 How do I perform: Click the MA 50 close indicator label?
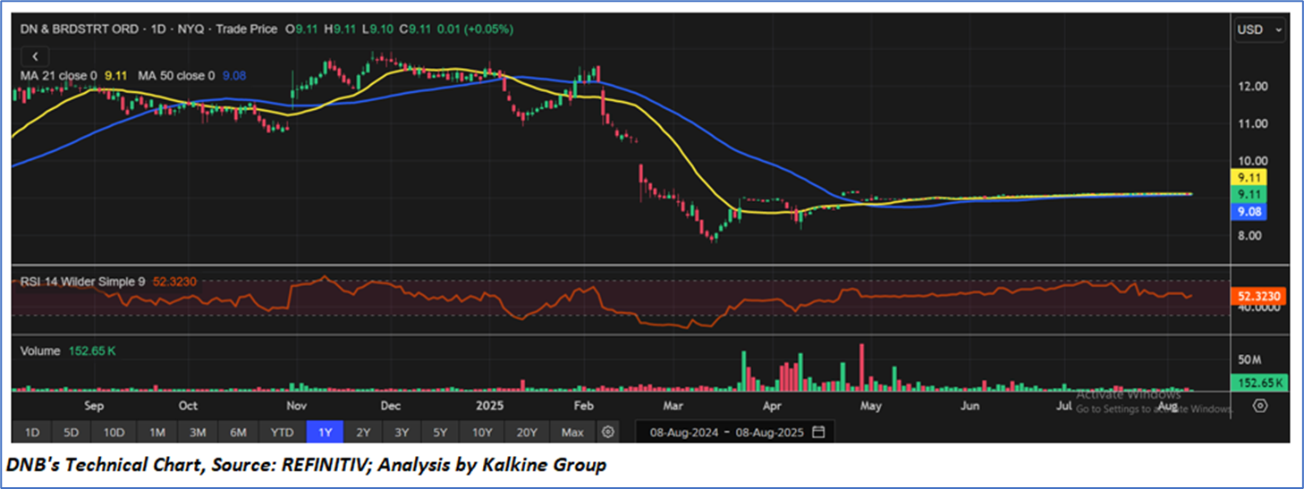[x=175, y=77]
